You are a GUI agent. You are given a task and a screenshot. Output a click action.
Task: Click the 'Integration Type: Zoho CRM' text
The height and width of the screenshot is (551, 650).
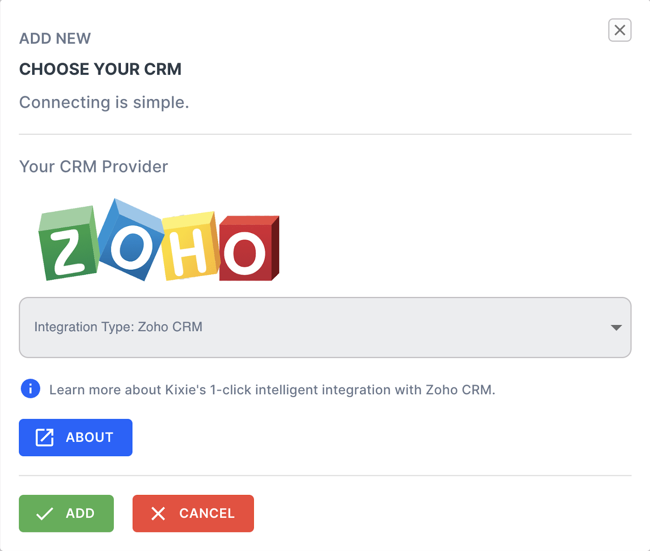pos(118,327)
